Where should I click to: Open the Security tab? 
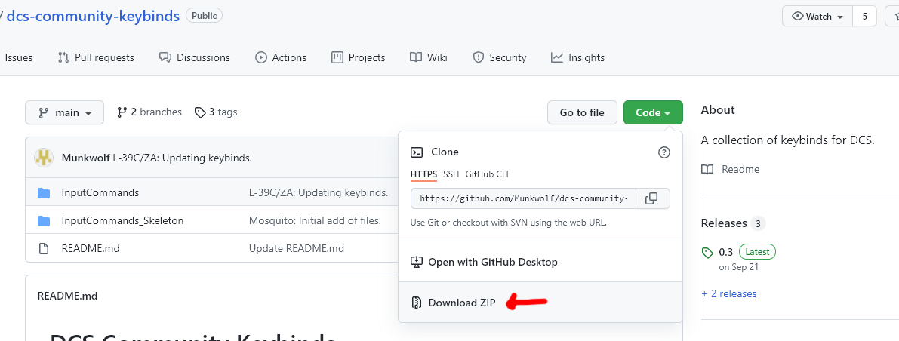coord(500,57)
